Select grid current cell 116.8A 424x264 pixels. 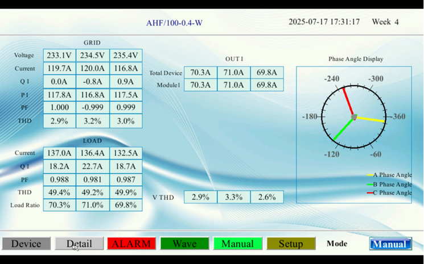click(x=126, y=68)
